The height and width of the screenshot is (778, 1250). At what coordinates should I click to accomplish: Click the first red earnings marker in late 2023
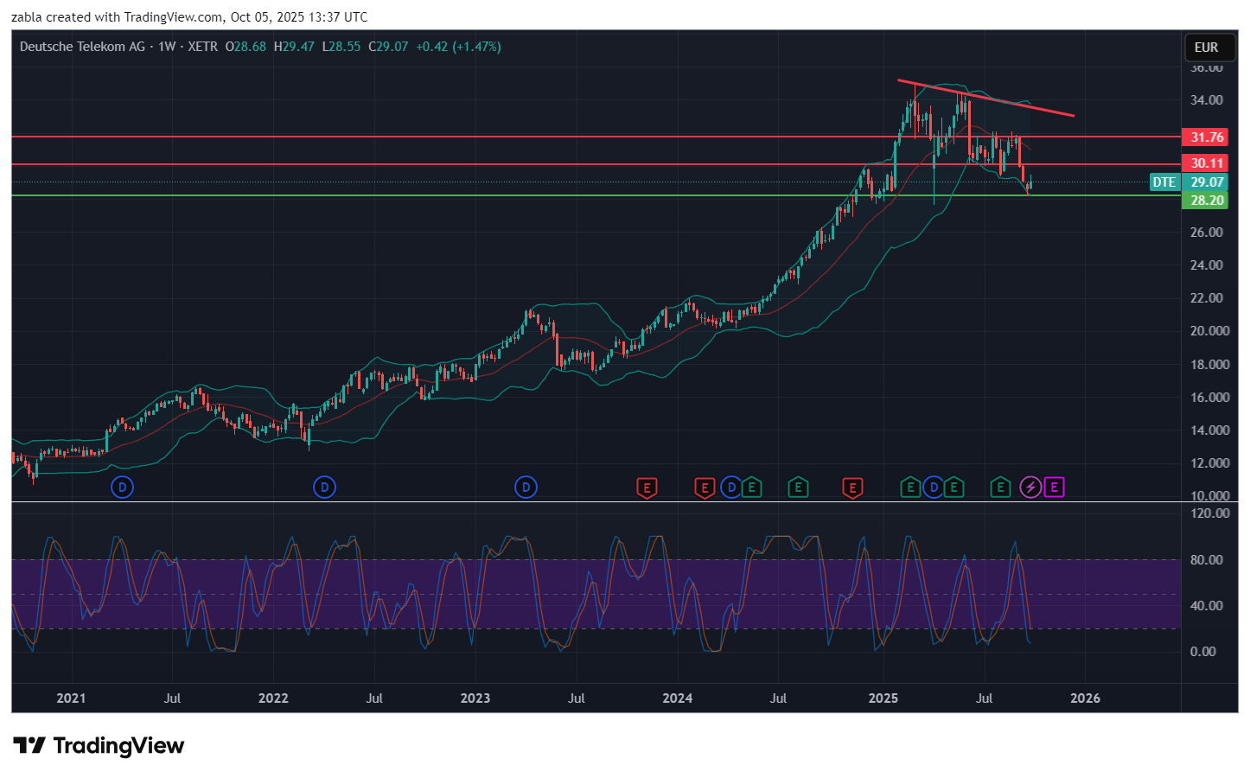point(647,488)
